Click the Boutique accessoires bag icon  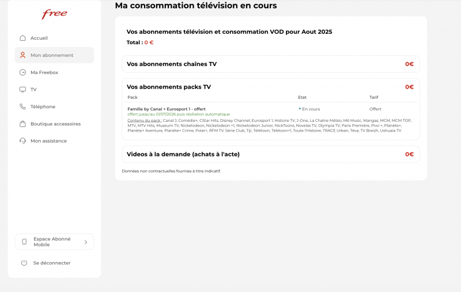(22, 124)
